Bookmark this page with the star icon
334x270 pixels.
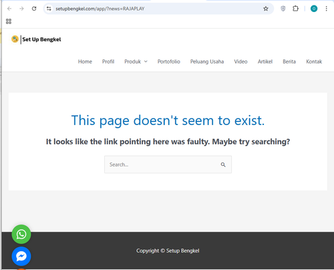266,9
